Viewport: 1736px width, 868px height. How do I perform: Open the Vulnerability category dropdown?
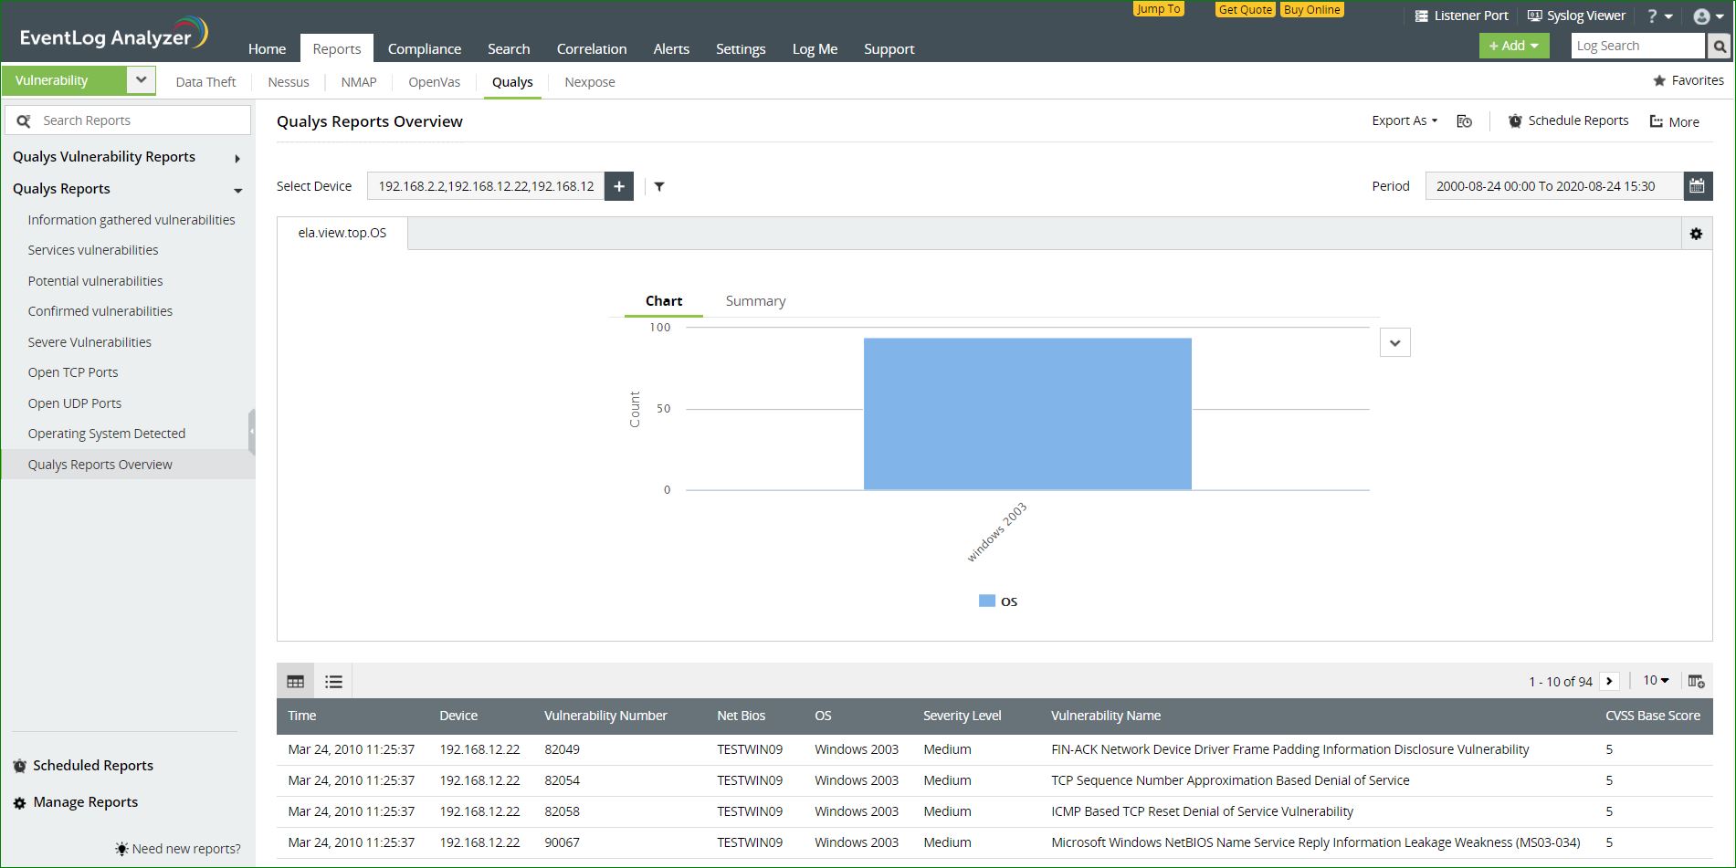click(141, 80)
